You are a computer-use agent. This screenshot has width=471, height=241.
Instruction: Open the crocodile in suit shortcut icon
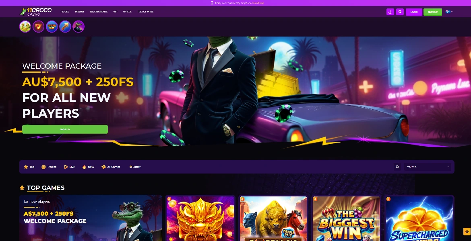[78, 27]
